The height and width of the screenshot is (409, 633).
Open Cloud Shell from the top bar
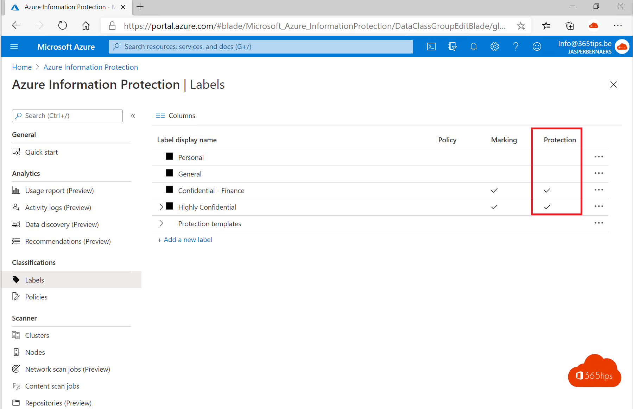(431, 47)
